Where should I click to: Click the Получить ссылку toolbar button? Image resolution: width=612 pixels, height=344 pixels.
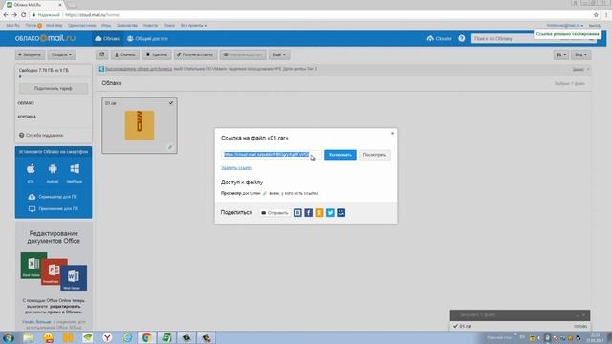pos(195,54)
